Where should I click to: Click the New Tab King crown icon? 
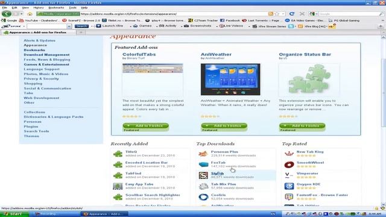coord(289,154)
